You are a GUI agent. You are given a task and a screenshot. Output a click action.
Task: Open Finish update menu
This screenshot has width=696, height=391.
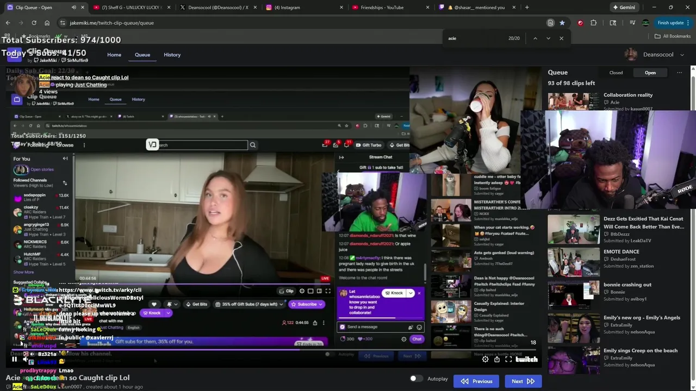(673, 23)
